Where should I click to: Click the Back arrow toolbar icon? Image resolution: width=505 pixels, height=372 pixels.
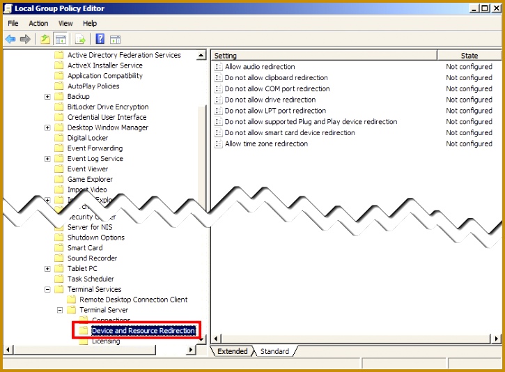click(10, 39)
